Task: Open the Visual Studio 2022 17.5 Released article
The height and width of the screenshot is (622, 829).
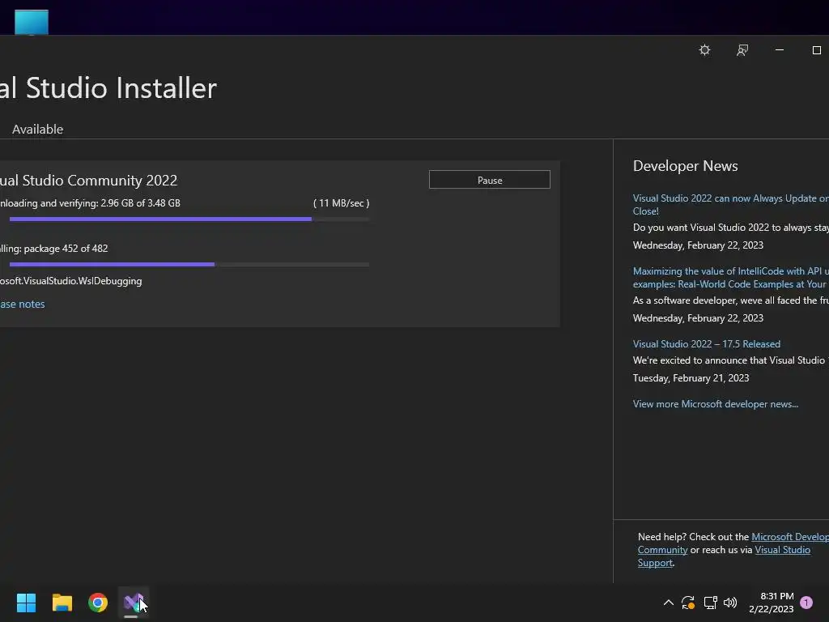Action: (x=706, y=343)
